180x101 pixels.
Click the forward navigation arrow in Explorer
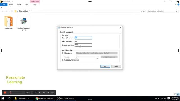[x=6, y=11]
